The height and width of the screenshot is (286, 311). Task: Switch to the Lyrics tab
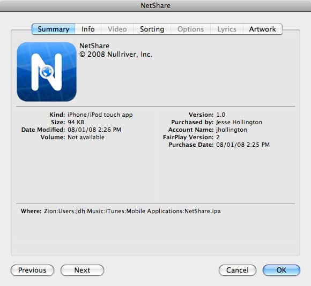(x=227, y=29)
